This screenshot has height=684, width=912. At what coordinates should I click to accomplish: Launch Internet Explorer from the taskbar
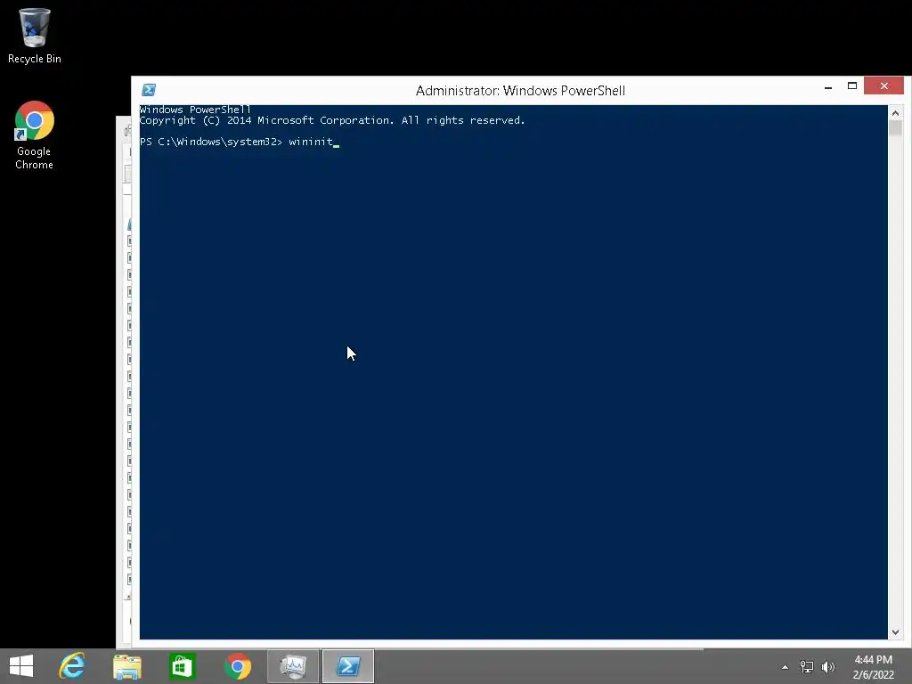click(72, 666)
